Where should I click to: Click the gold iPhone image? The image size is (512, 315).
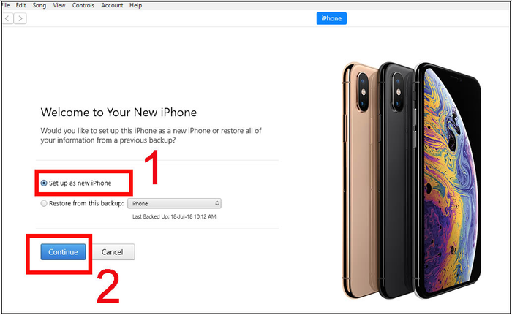359,180
